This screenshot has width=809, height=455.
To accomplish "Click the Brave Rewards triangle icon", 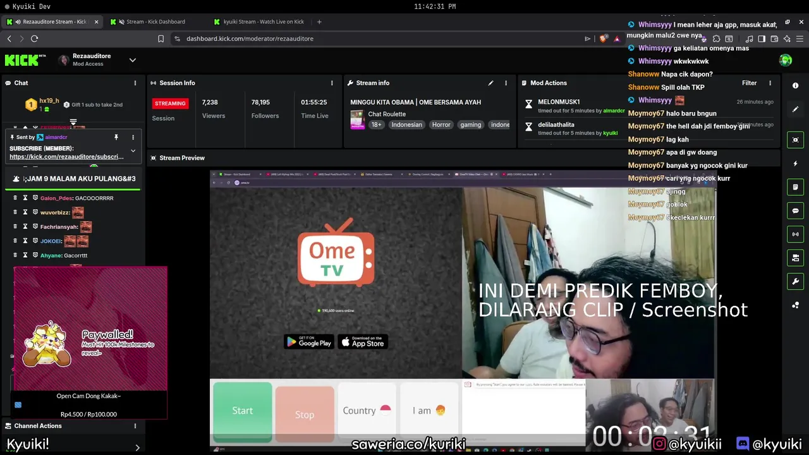I will point(617,39).
